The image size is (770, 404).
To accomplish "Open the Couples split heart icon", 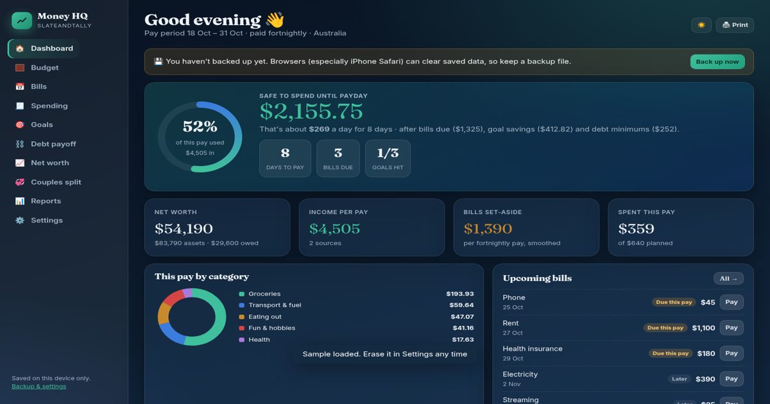I will (20, 182).
